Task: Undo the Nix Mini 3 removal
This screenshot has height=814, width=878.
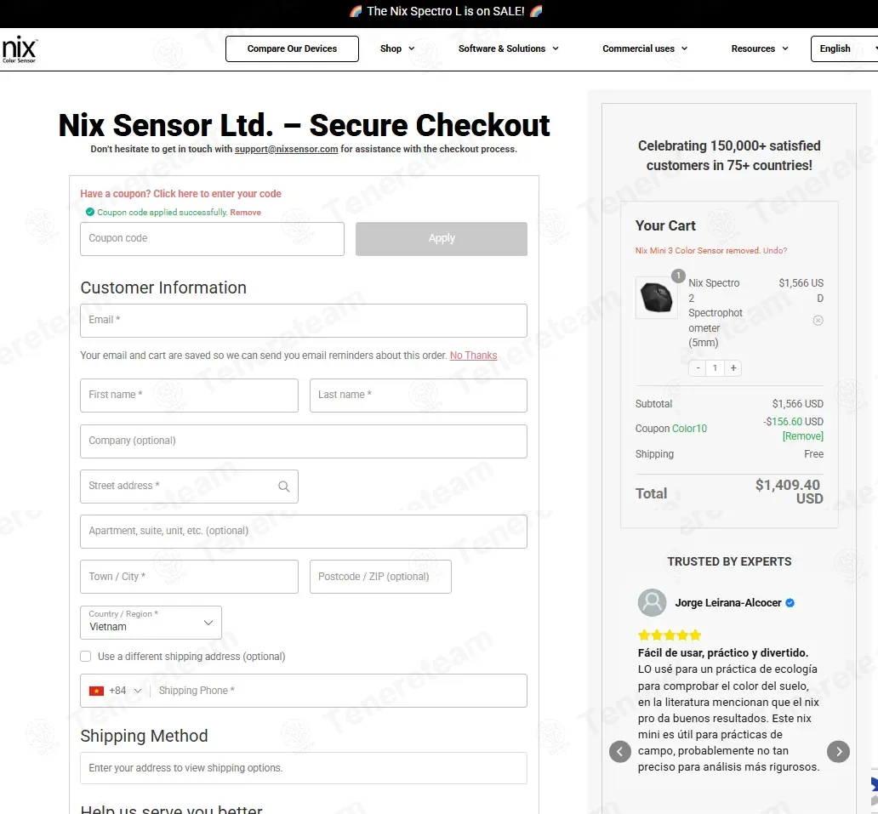Action: pos(774,251)
